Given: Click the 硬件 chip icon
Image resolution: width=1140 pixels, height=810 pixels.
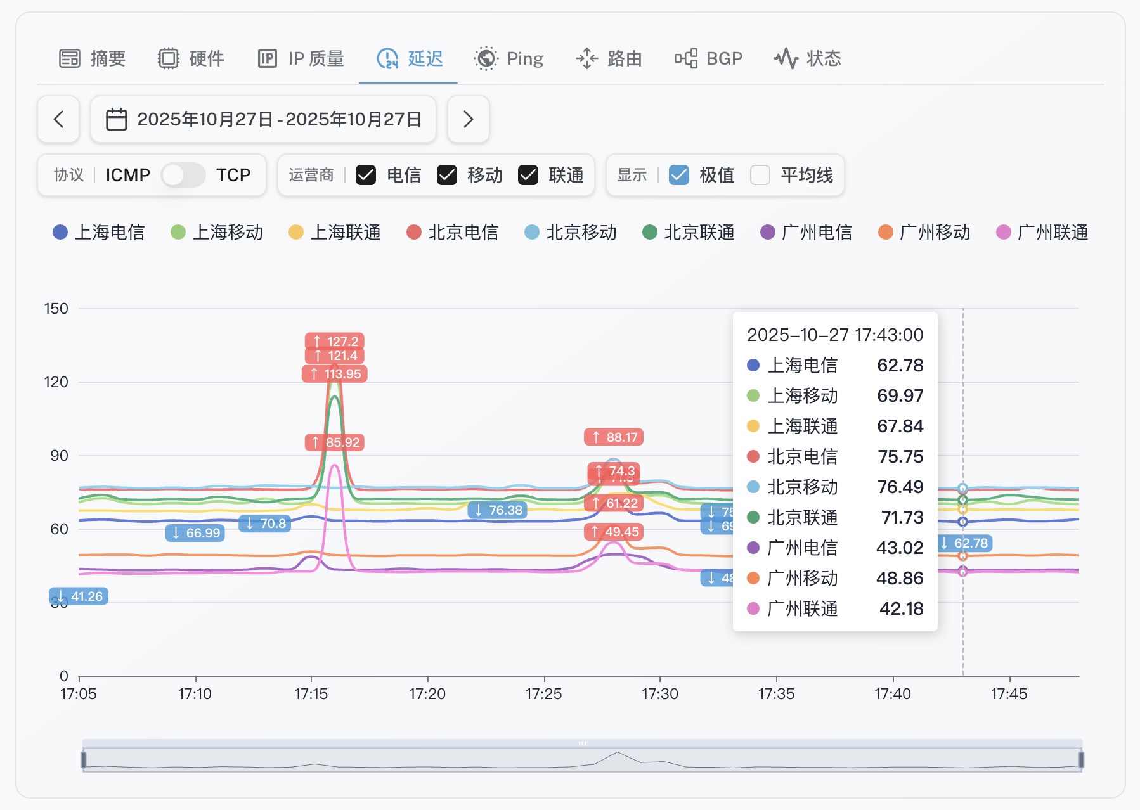Looking at the screenshot, I should tap(168, 58).
